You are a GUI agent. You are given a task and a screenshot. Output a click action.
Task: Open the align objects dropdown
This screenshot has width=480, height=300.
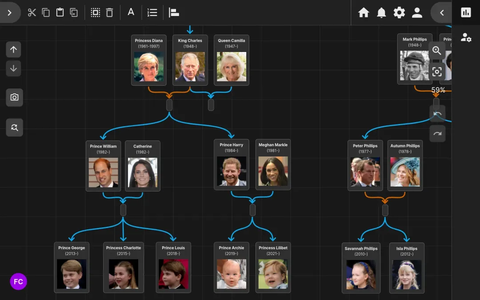[x=174, y=12]
